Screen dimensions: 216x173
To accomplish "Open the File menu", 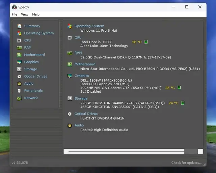I will pyautogui.click(x=15, y=14).
